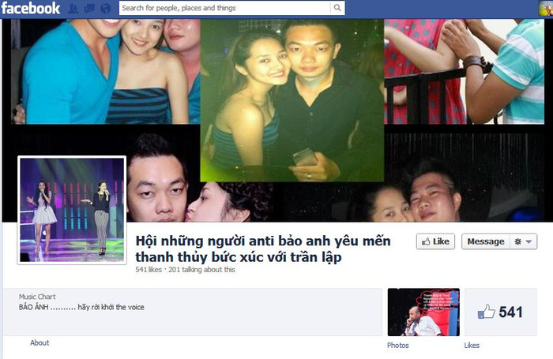Click page title Hội những người anti bảo anh

[263, 249]
